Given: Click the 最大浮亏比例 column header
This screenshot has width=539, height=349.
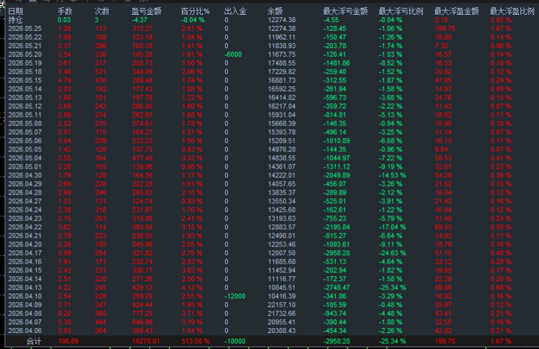Looking at the screenshot, I should coord(401,11).
